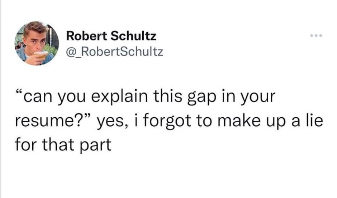The image size is (337, 198).
Task: Open the Robert Schultz display name link
Action: click(x=111, y=36)
